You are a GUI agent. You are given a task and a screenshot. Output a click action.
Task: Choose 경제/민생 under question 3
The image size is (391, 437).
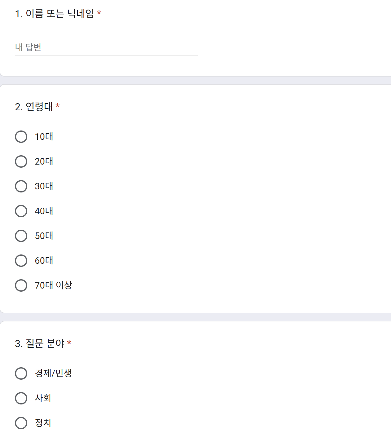[21, 373]
